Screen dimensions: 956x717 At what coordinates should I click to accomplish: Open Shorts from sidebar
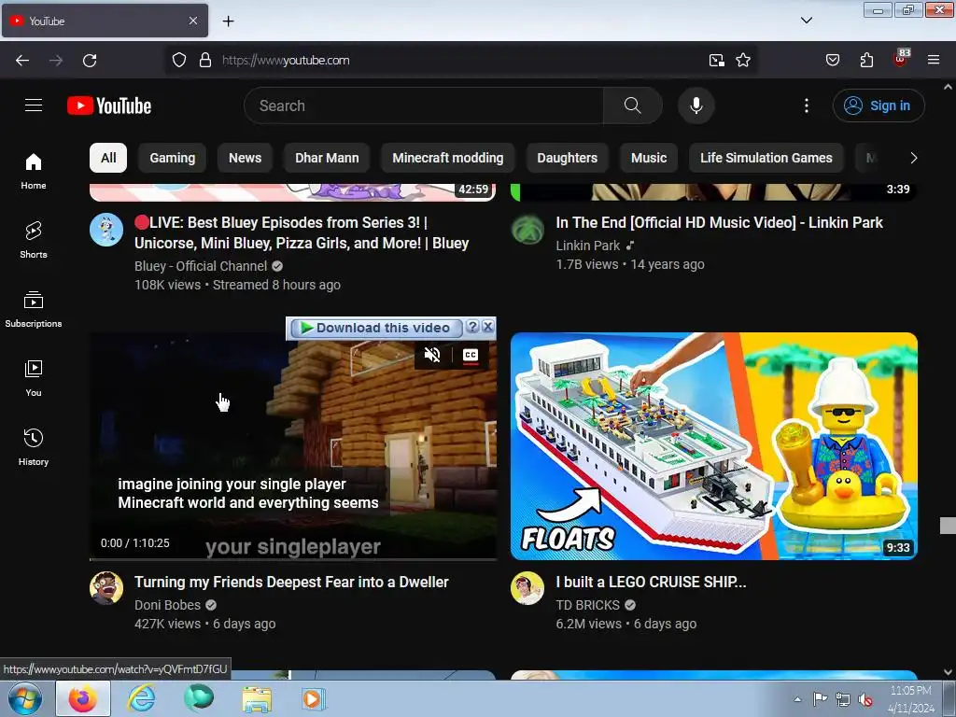coord(34,240)
